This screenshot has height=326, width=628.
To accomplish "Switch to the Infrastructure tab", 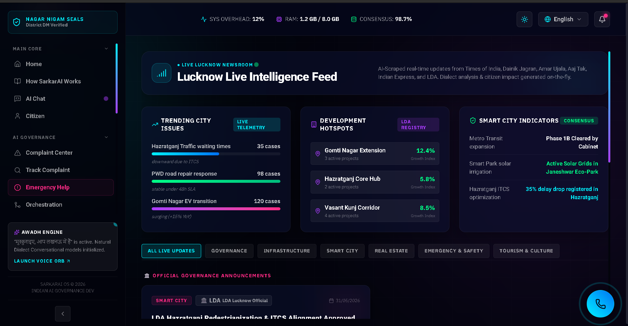I will click(287, 251).
